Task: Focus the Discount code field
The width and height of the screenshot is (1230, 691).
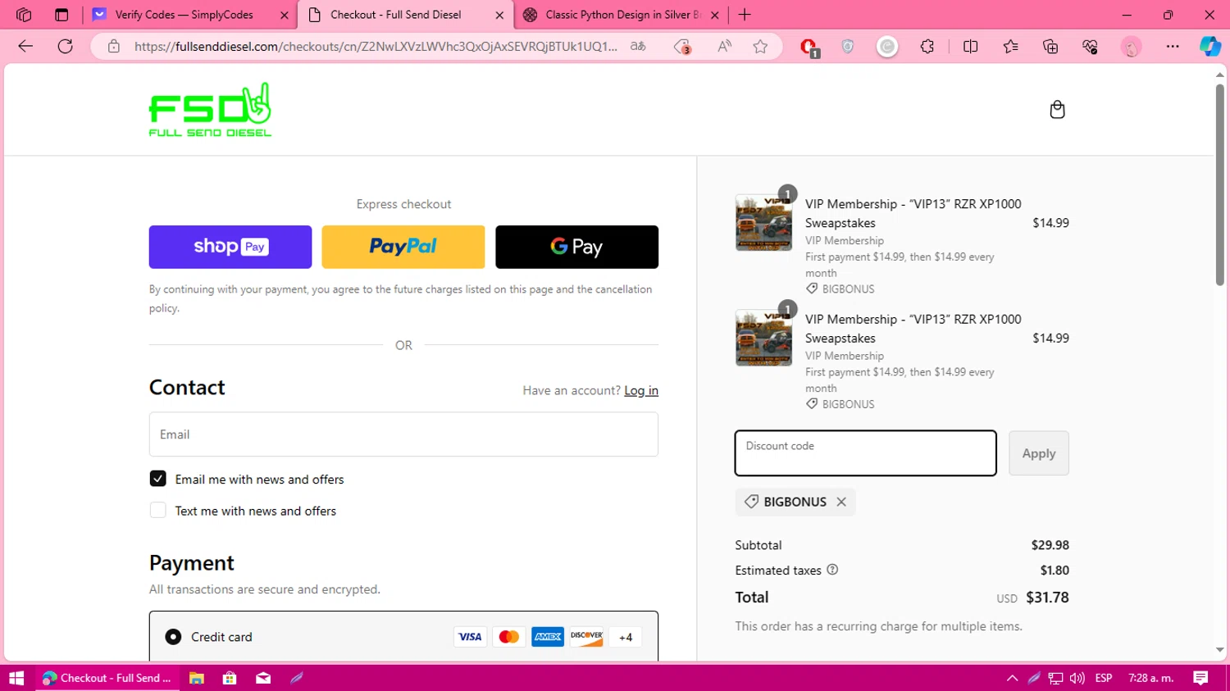Action: [x=866, y=453]
